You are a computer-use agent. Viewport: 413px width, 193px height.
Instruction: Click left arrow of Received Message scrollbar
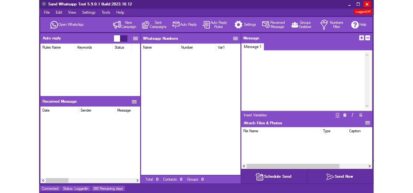[43, 180]
